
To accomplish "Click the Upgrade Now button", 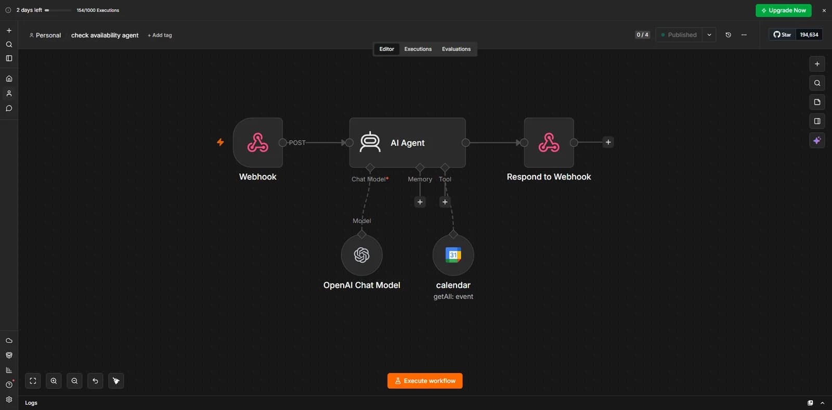I will [784, 10].
